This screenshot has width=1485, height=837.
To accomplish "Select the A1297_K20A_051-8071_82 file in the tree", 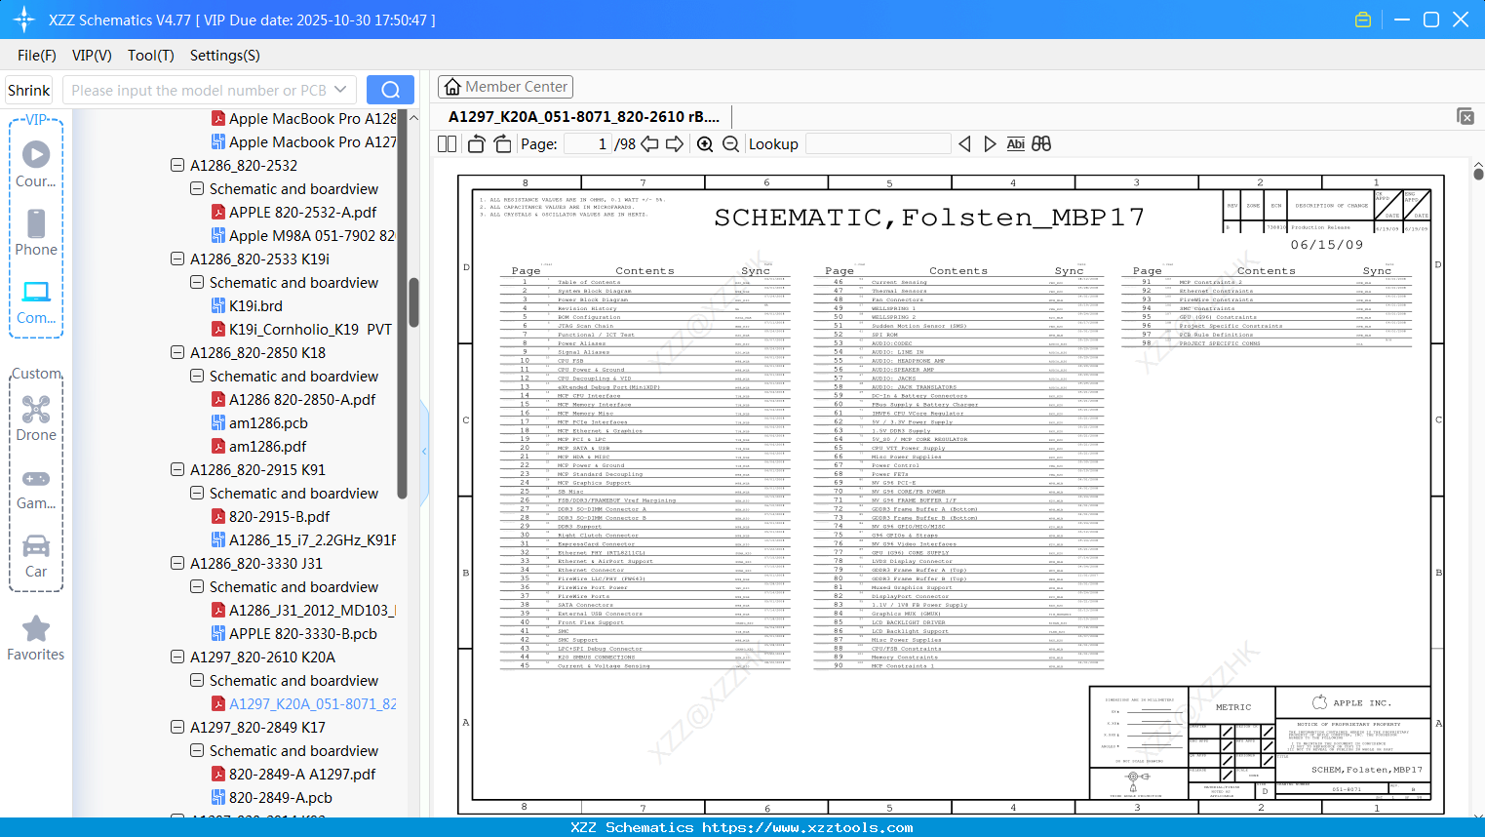I will 303,703.
